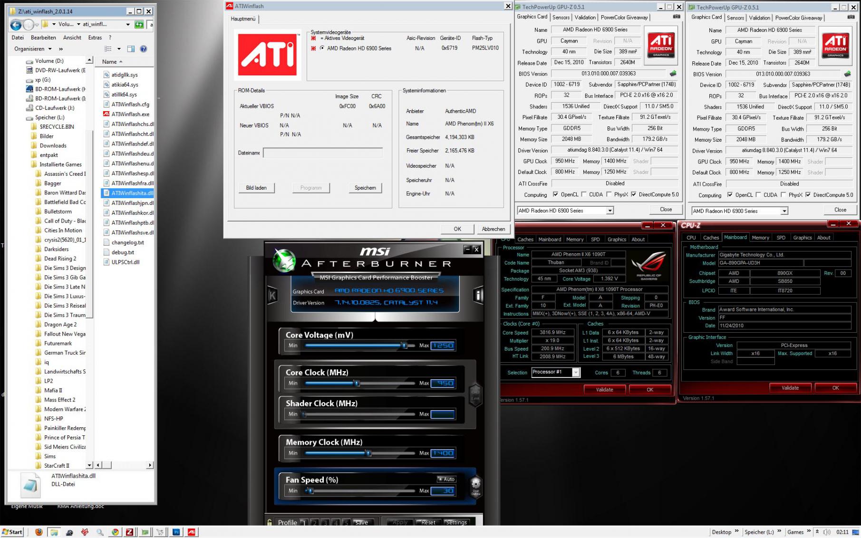
Task: Toggle OpenCL checkbox in right GPU-Z
Action: coord(730,195)
